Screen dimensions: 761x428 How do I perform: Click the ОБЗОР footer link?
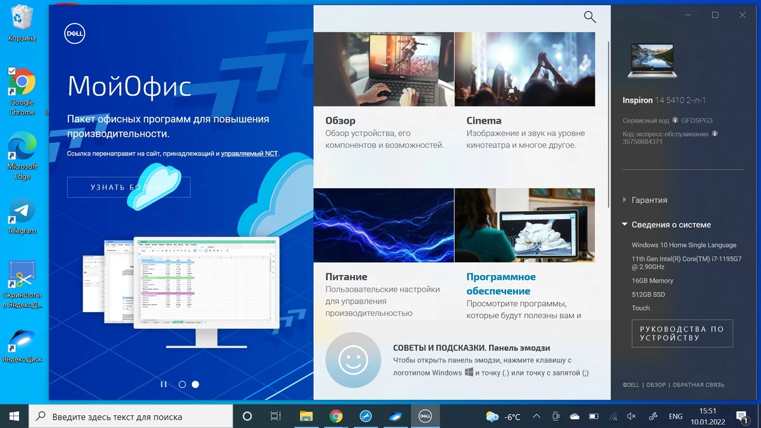click(656, 385)
